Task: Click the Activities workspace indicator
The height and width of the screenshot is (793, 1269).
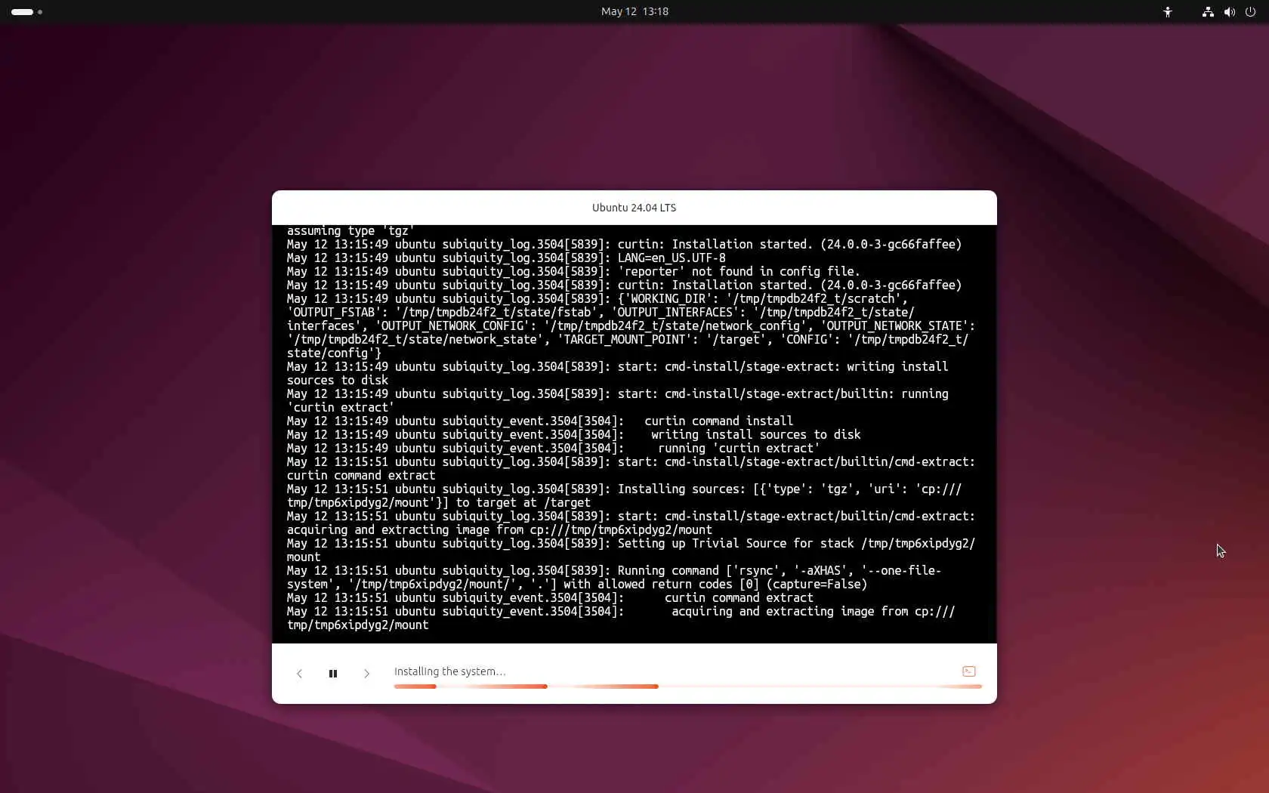Action: (x=26, y=12)
